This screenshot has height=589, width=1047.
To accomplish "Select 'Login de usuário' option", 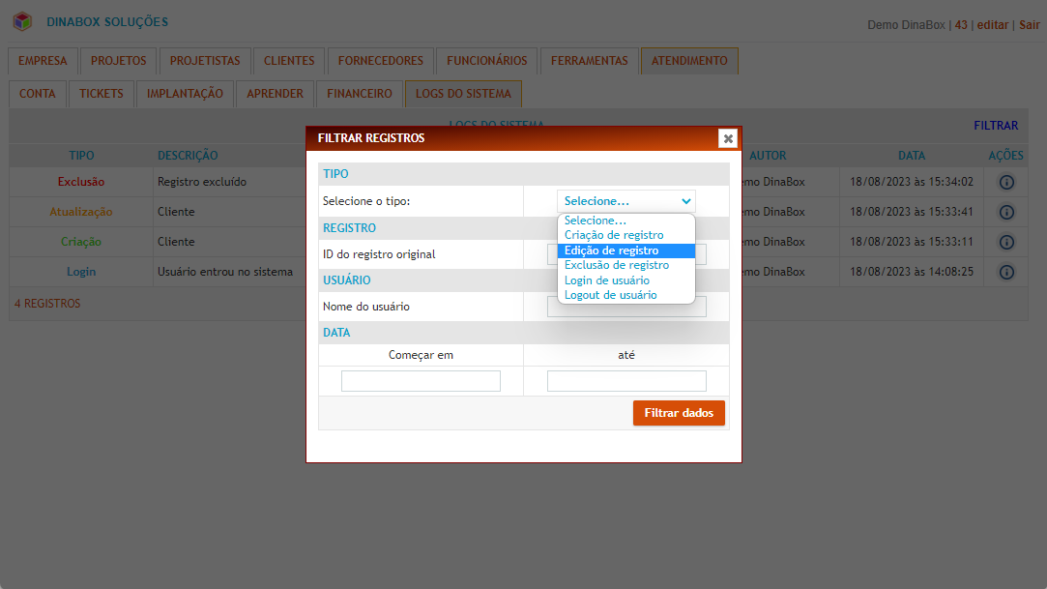I will click(606, 280).
